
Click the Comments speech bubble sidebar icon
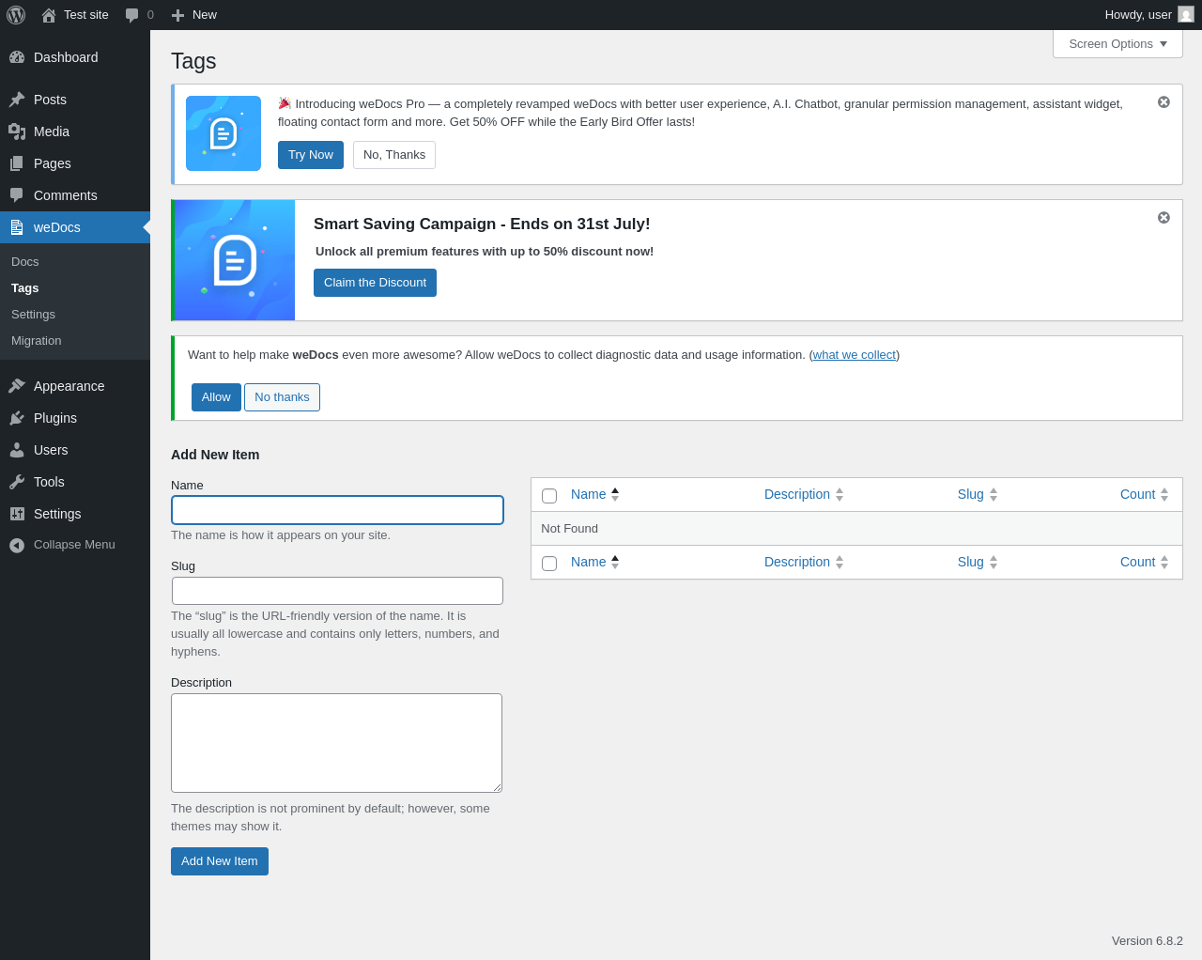(17, 195)
